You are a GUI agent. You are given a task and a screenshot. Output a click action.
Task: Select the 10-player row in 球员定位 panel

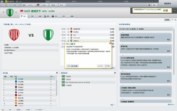(88, 85)
